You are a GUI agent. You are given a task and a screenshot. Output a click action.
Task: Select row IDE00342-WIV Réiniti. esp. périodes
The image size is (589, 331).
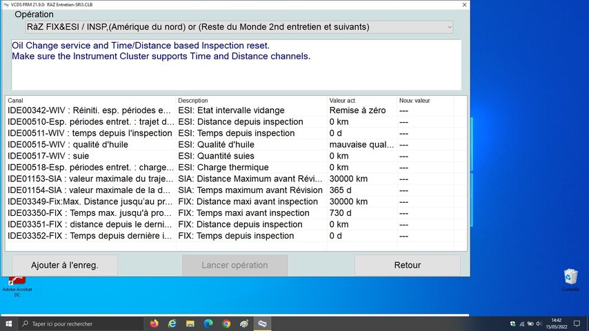coord(236,110)
